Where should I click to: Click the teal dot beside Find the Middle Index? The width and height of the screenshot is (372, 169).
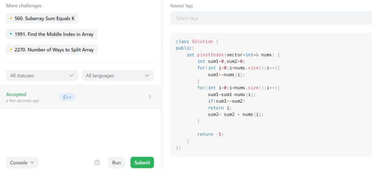pyautogui.click(x=11, y=34)
